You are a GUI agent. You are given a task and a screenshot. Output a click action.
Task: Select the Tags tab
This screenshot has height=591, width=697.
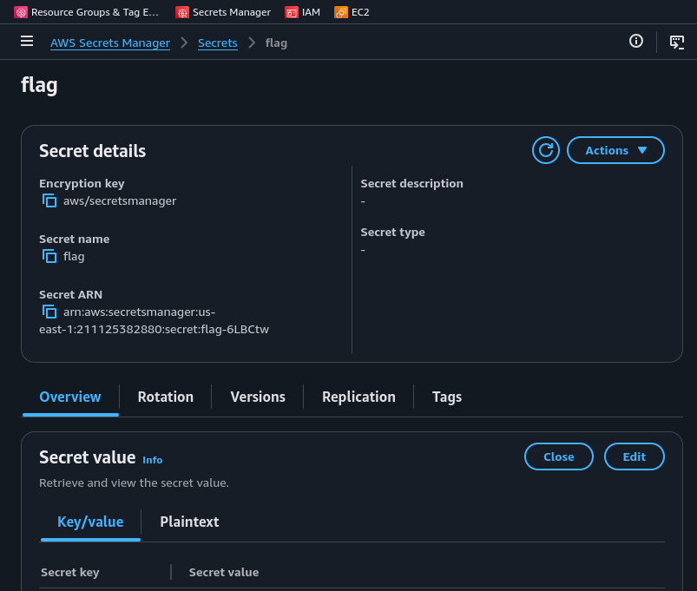447,397
